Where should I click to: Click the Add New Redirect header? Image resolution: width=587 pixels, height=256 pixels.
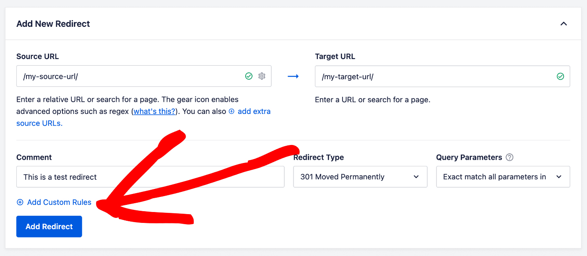53,24
